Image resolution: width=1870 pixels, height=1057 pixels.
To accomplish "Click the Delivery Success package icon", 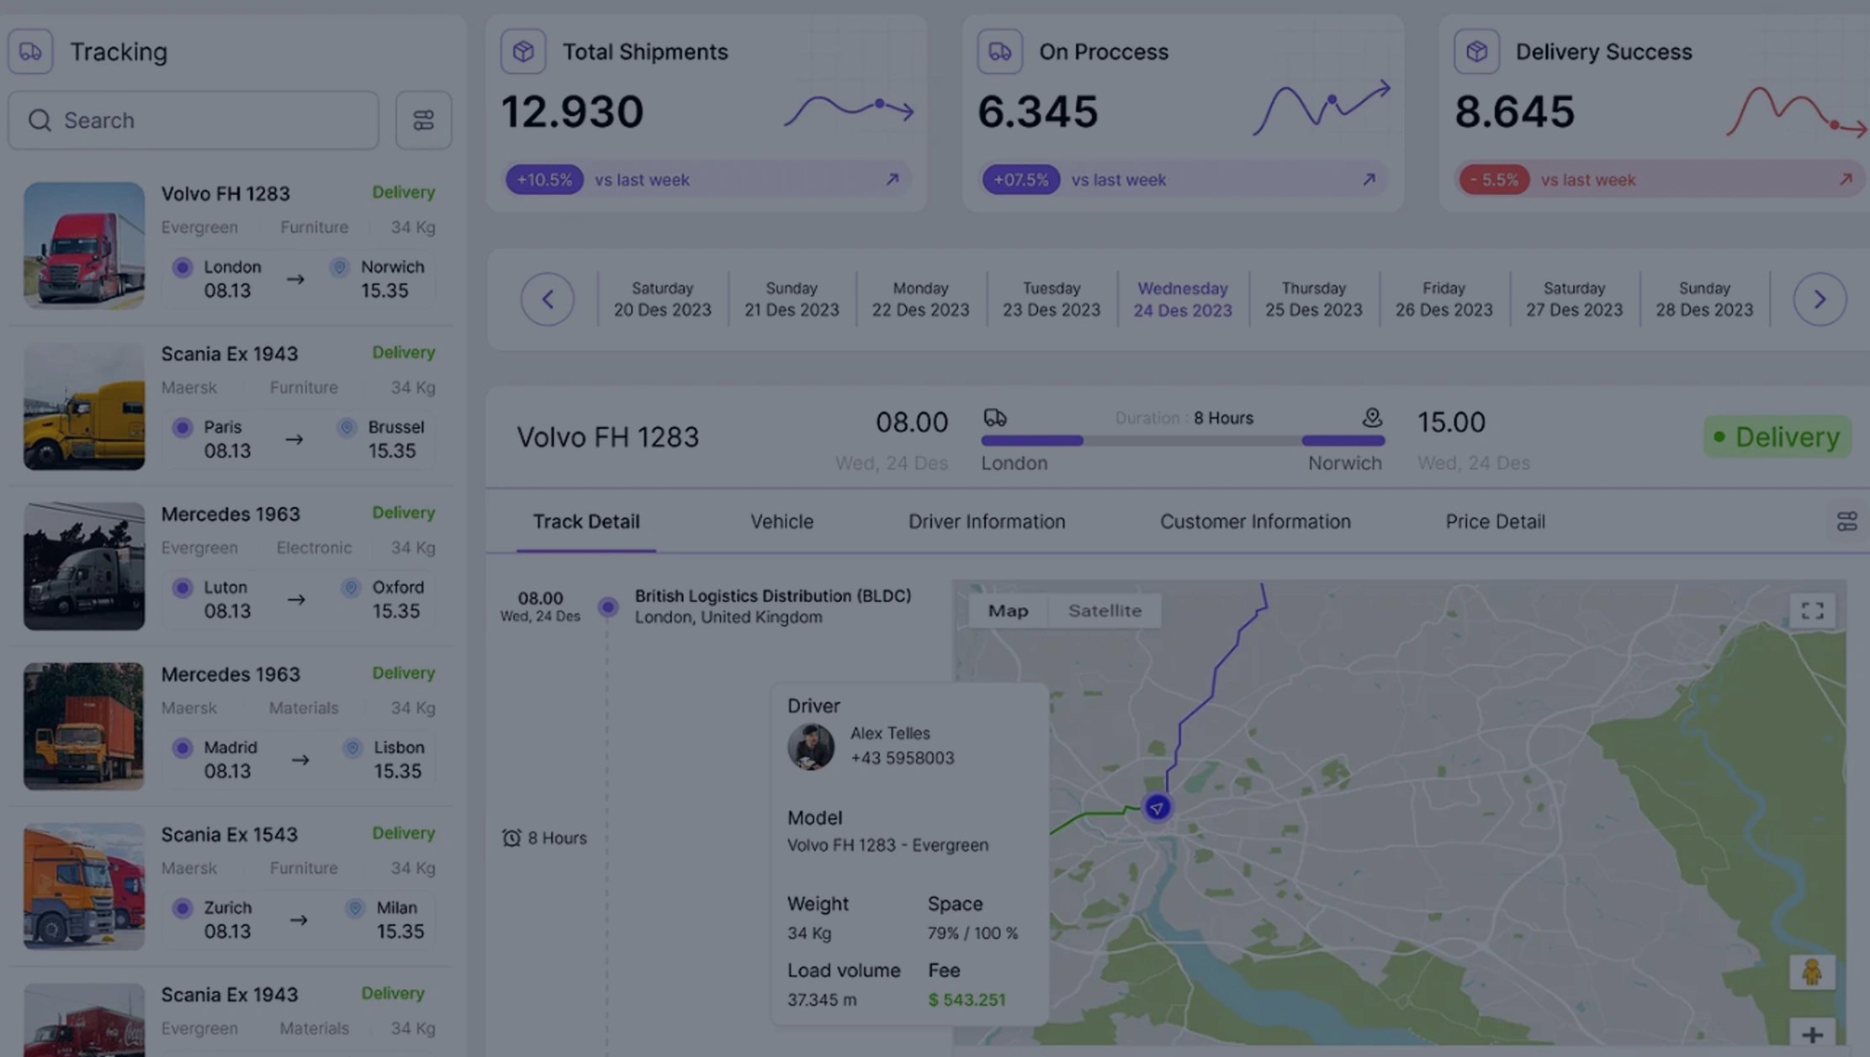I will 1476,50.
